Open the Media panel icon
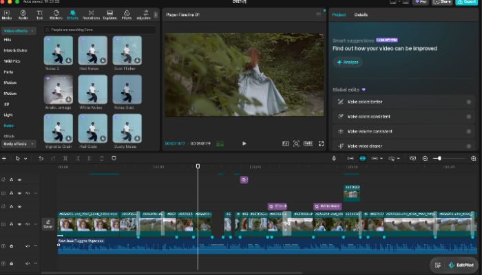Viewport: 482px width, 275px height. pos(6,14)
